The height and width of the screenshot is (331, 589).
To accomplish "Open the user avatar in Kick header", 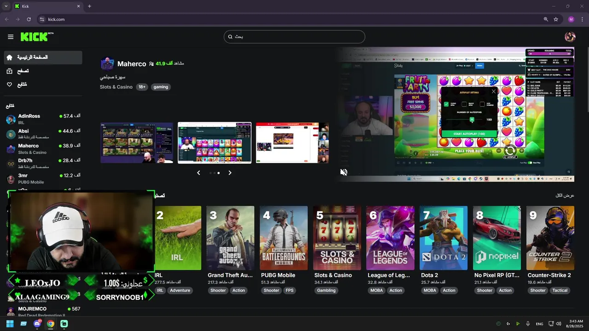I will (570, 37).
